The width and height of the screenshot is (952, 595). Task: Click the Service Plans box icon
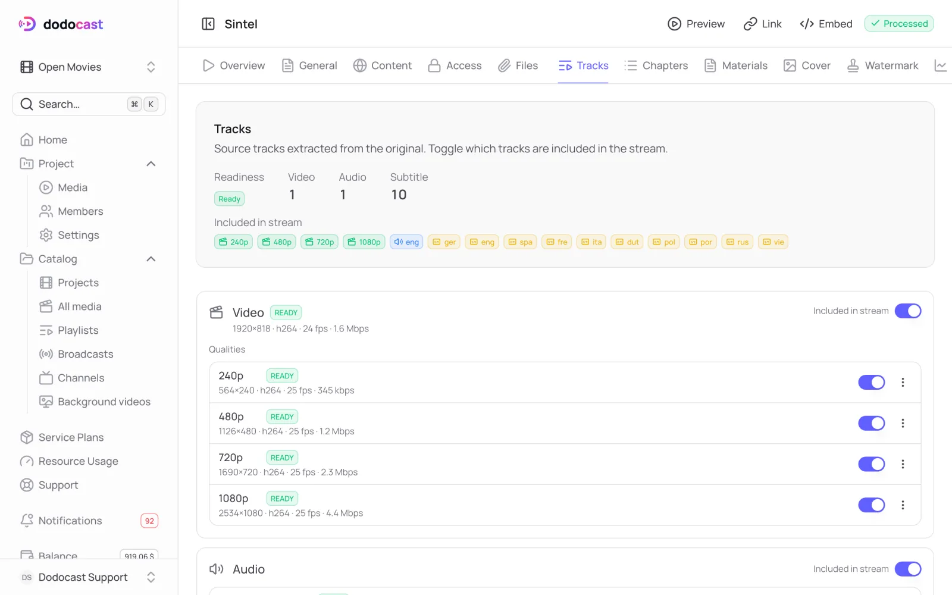(x=27, y=437)
